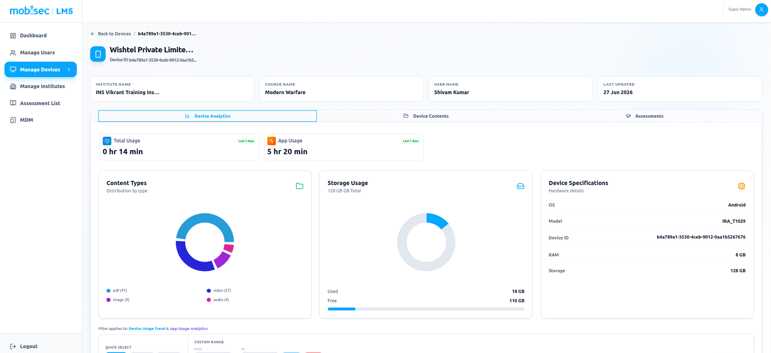Click the Content Types donut chart
The image size is (771, 353).
205,242
